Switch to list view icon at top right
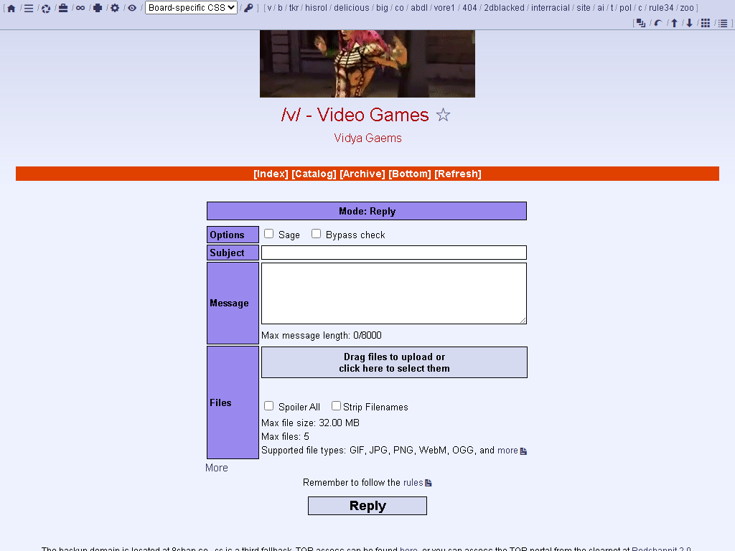Image resolution: width=735 pixels, height=551 pixels. [x=723, y=23]
